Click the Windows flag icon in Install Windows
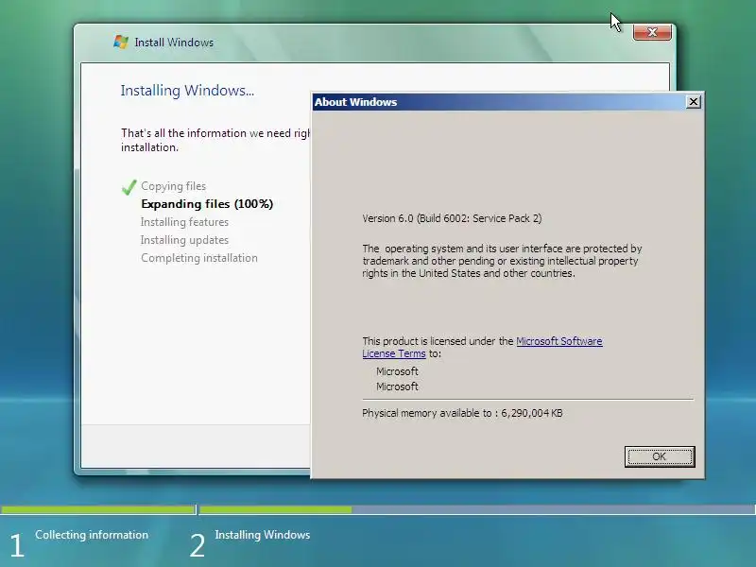This screenshot has width=756, height=567. point(121,42)
